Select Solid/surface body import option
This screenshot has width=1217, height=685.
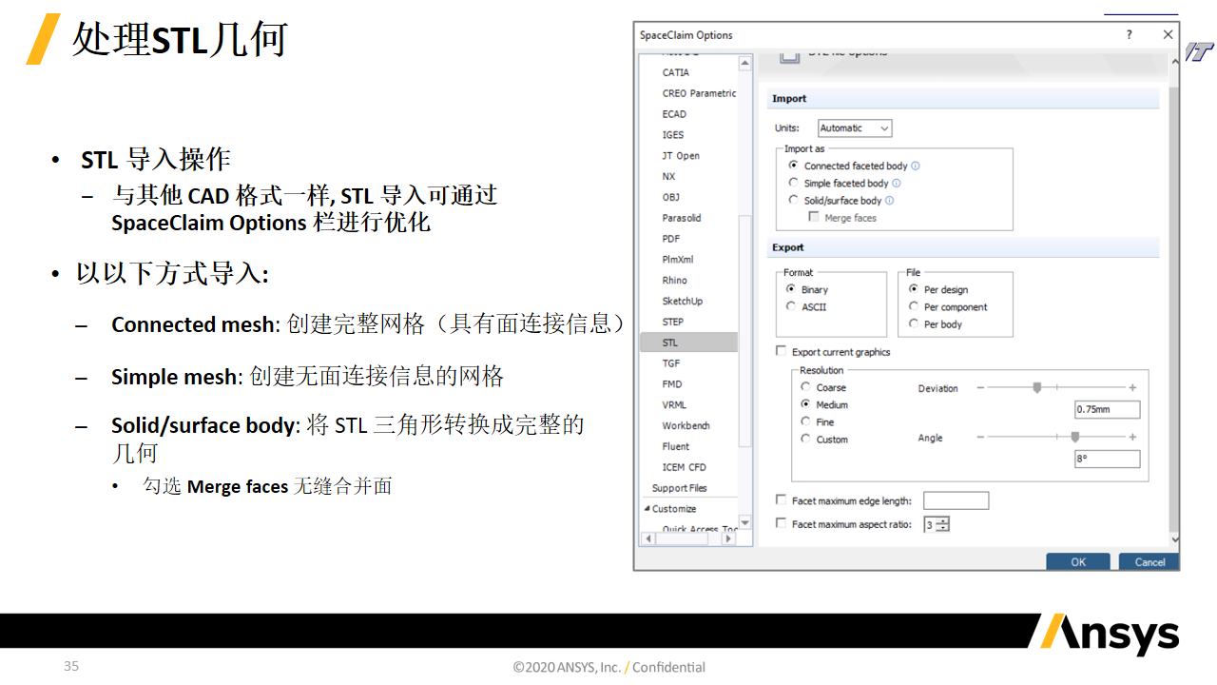pos(794,200)
